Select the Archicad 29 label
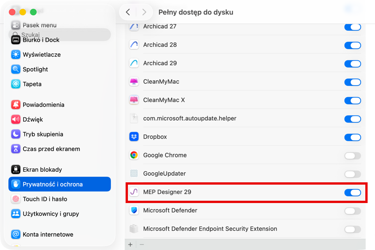375x250 pixels. point(160,63)
